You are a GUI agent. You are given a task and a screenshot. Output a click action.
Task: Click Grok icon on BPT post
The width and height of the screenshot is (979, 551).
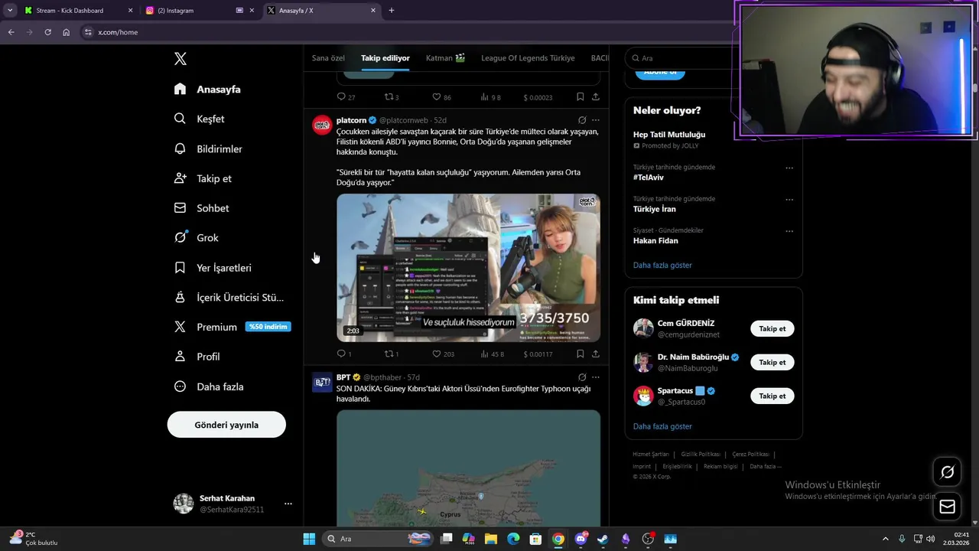(x=582, y=377)
